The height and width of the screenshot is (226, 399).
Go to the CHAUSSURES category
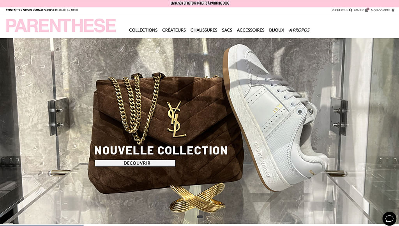click(x=204, y=30)
